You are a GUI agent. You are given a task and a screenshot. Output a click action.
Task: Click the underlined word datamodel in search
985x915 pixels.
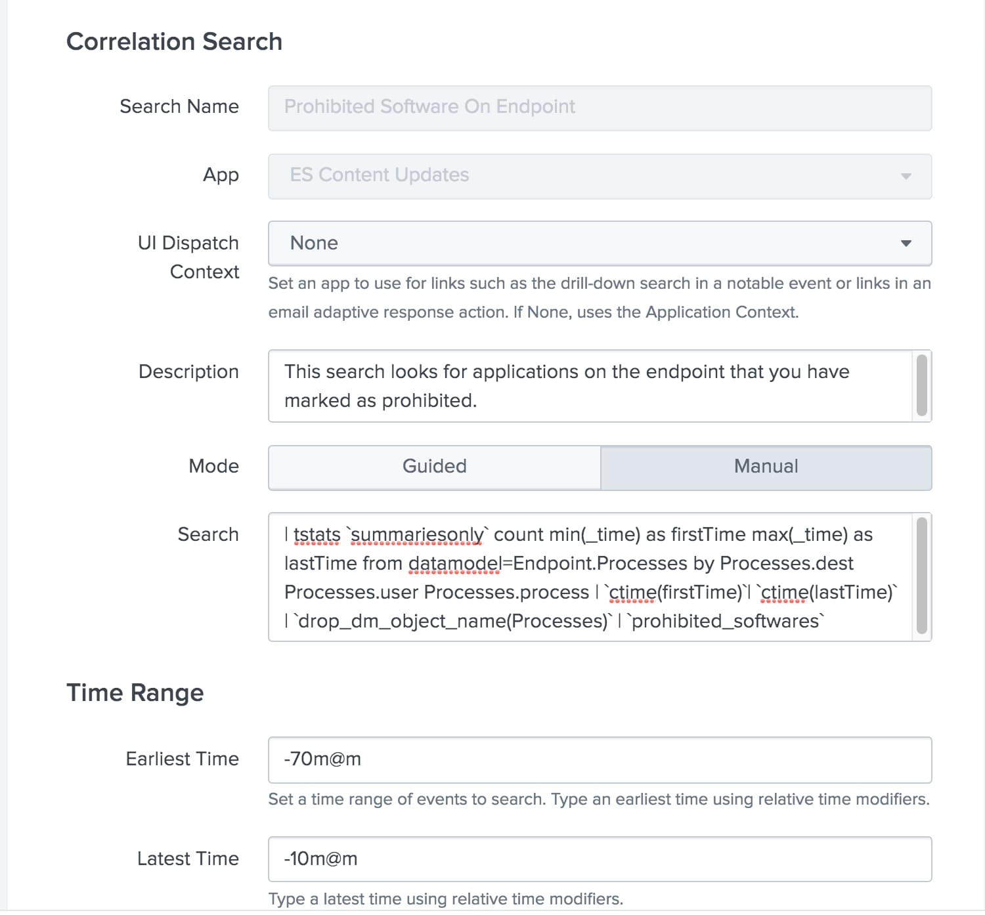click(454, 564)
